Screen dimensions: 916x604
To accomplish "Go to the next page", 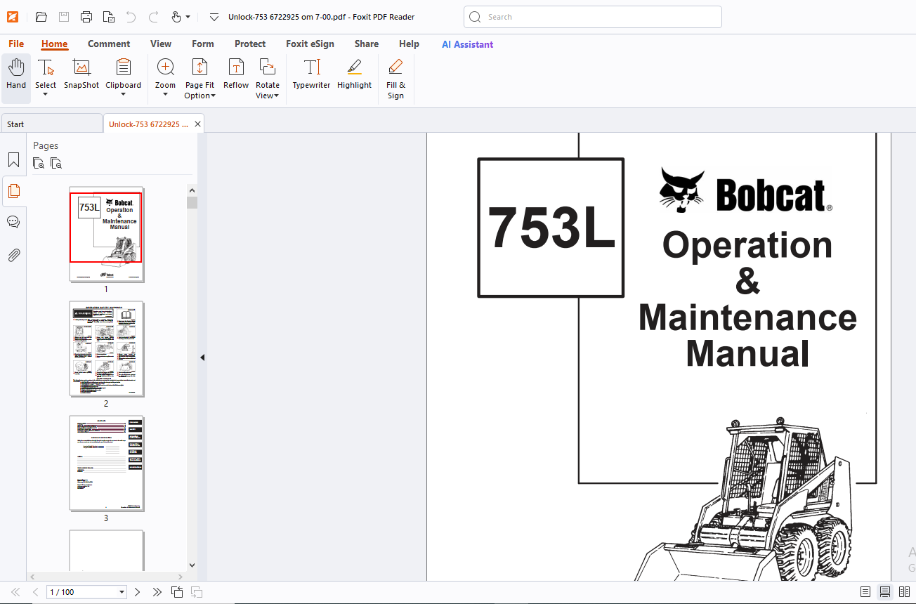I will (137, 592).
